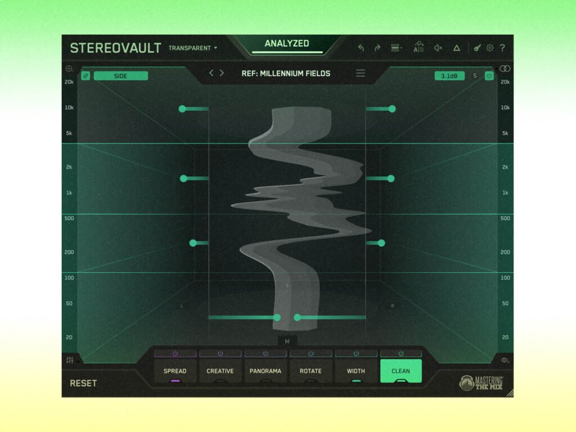This screenshot has width=576, height=432.
Task: Toggle the A|B comparison icon
Action: [x=418, y=47]
